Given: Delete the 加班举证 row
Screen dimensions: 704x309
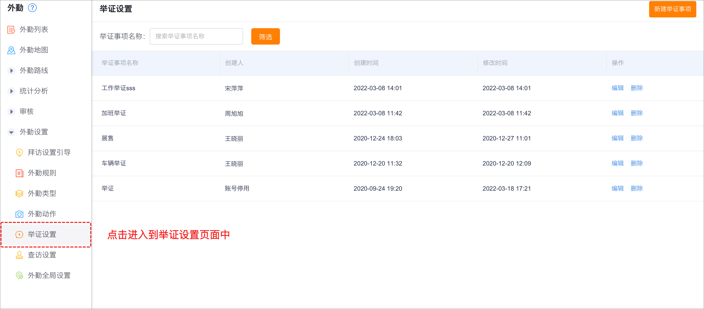Looking at the screenshot, I should [x=637, y=113].
